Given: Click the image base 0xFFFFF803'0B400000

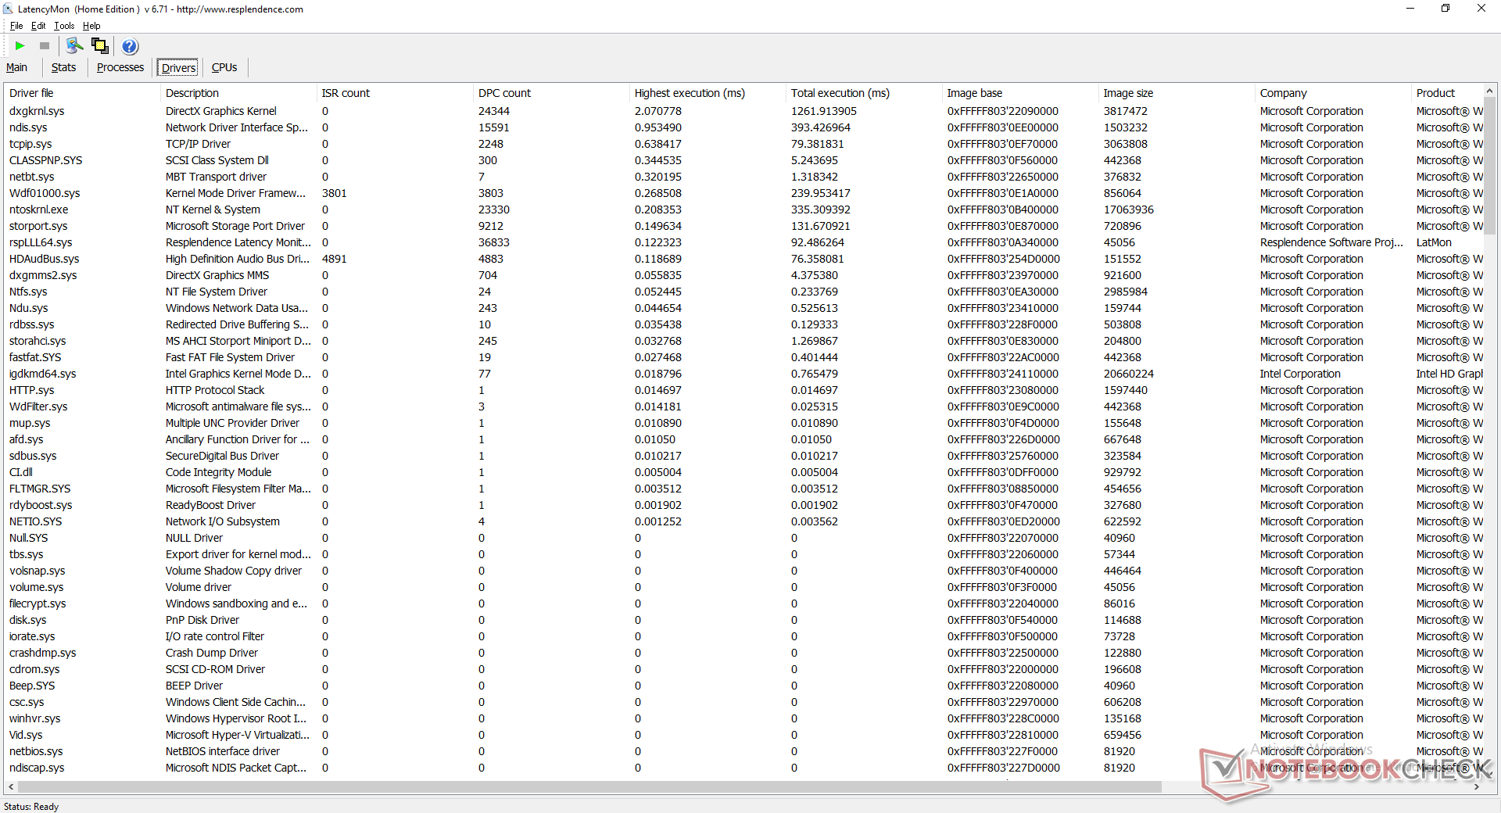Looking at the screenshot, I should click(x=1003, y=210).
